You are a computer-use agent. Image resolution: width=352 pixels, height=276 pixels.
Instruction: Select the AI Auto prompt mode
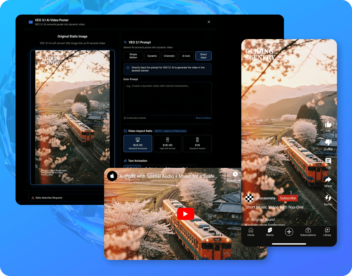pyautogui.click(x=186, y=56)
